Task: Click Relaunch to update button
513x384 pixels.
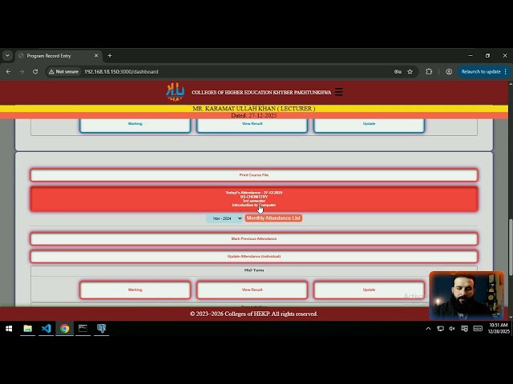Action: click(481, 71)
